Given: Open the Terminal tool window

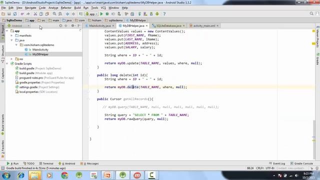Looking at the screenshot, I should (x=46, y=163).
